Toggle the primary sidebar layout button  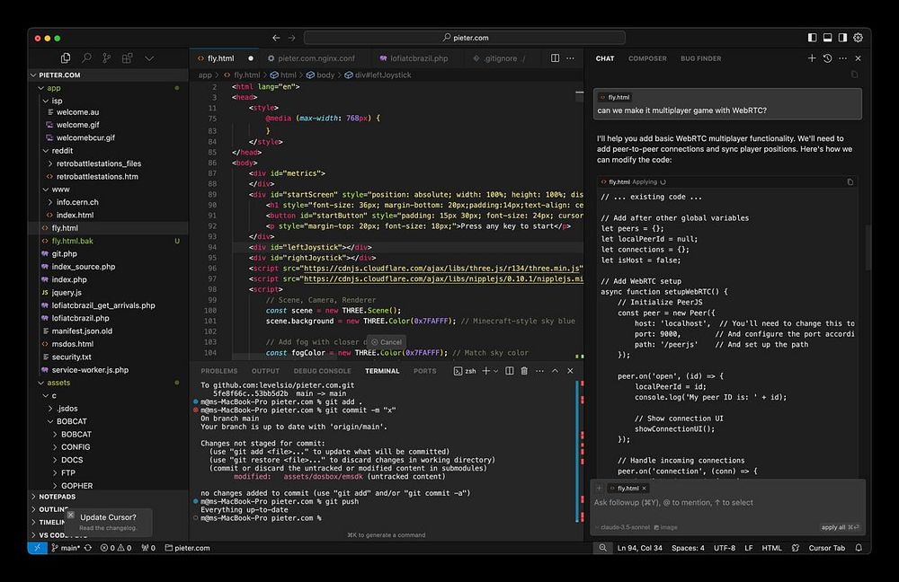click(x=813, y=38)
